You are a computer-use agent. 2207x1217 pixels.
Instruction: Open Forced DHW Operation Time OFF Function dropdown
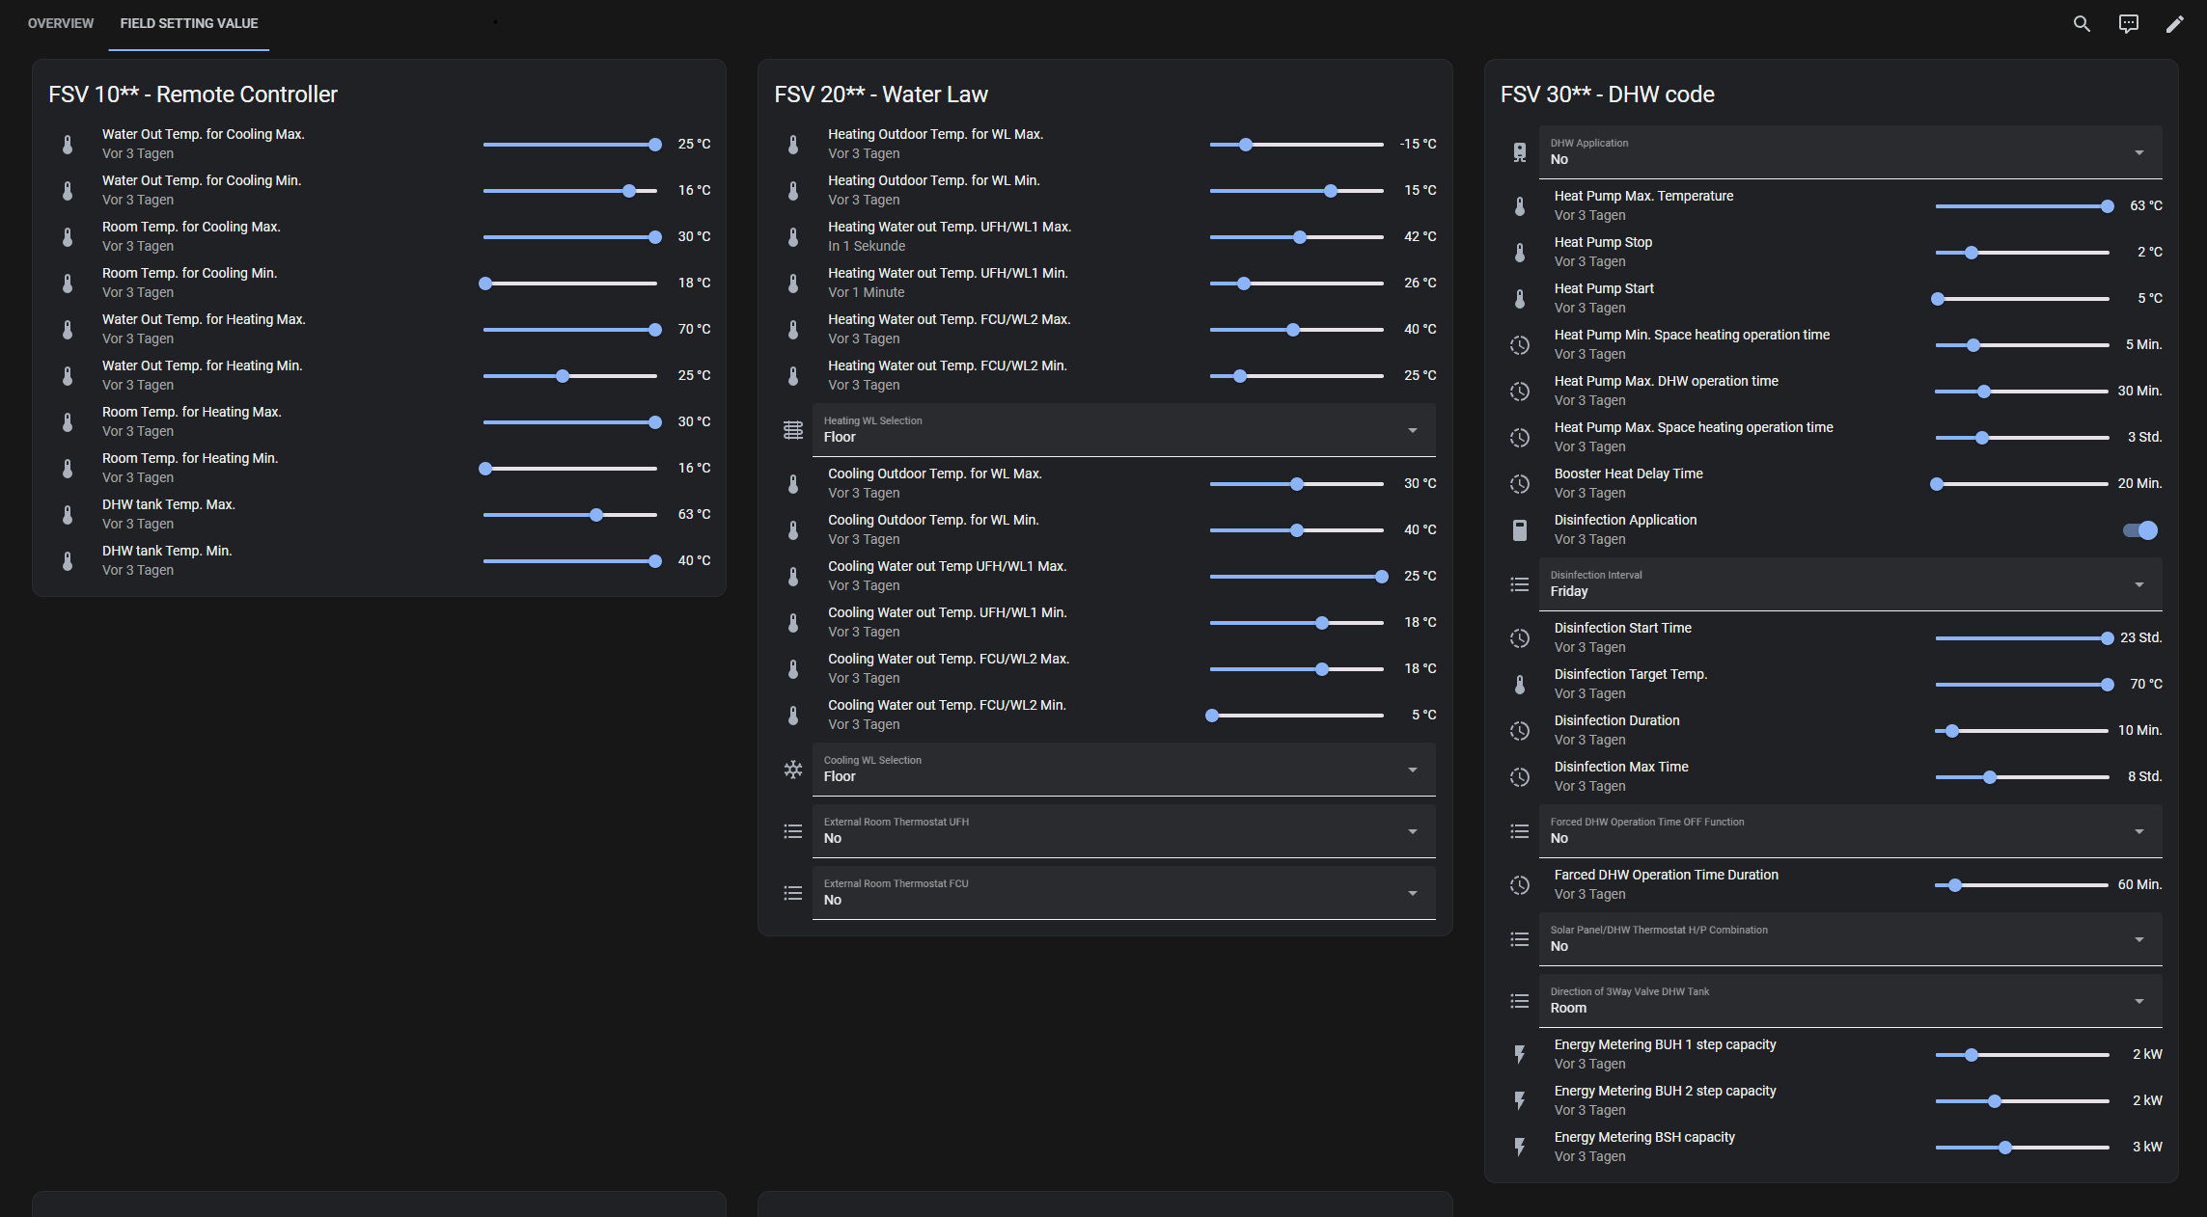point(1850,831)
